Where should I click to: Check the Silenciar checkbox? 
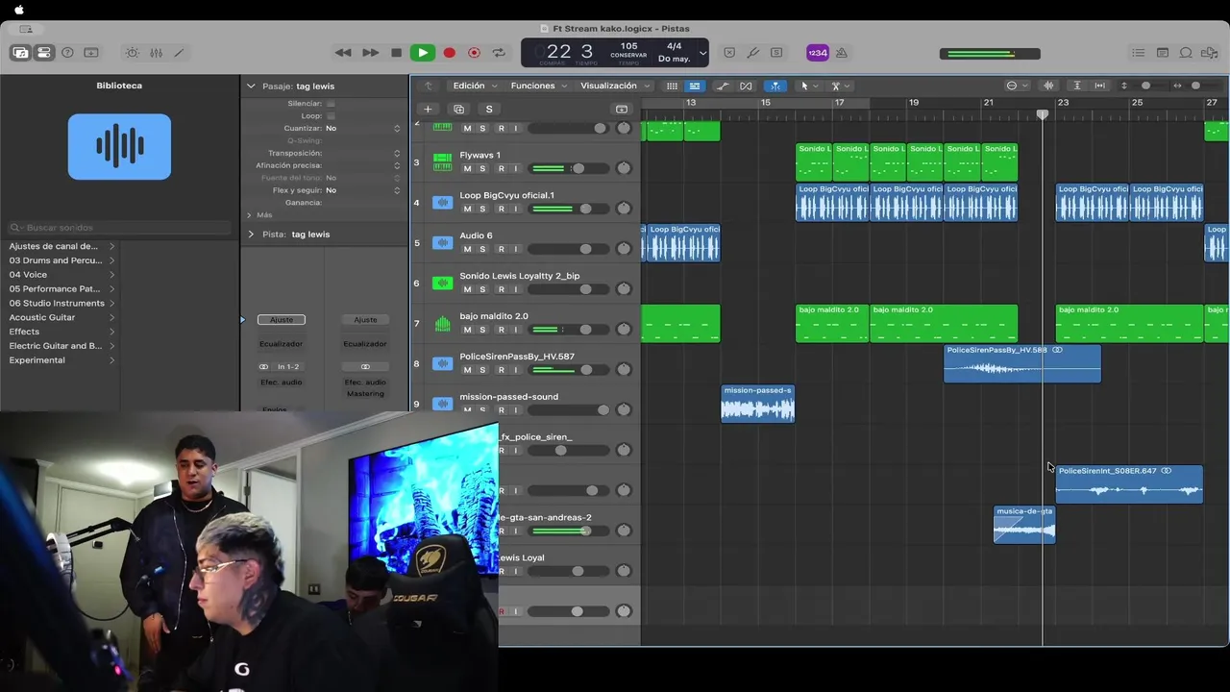331,103
